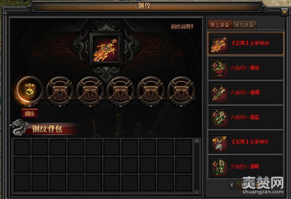Select the 【至尊】主宰神剑 list entry

click(x=246, y=43)
